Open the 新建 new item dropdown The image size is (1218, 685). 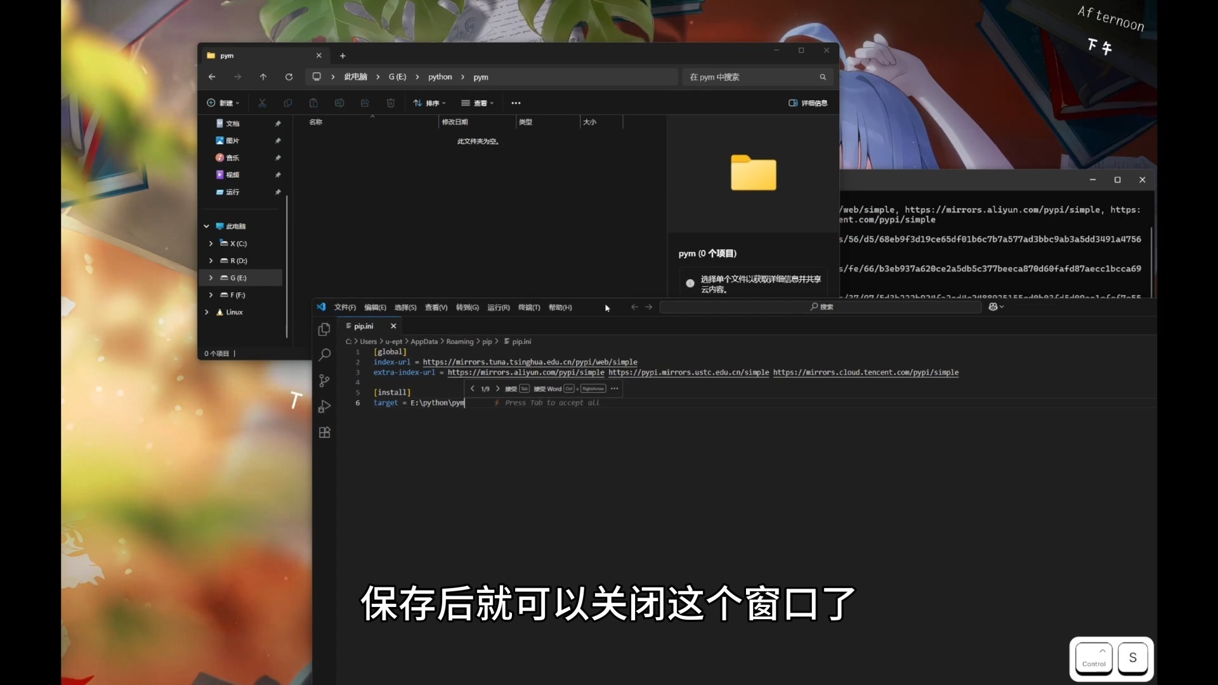pos(223,103)
